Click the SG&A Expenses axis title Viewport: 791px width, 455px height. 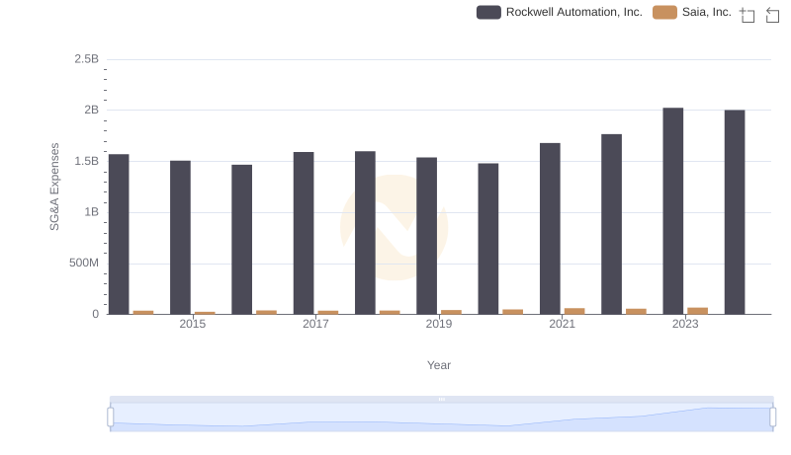pyautogui.click(x=54, y=187)
